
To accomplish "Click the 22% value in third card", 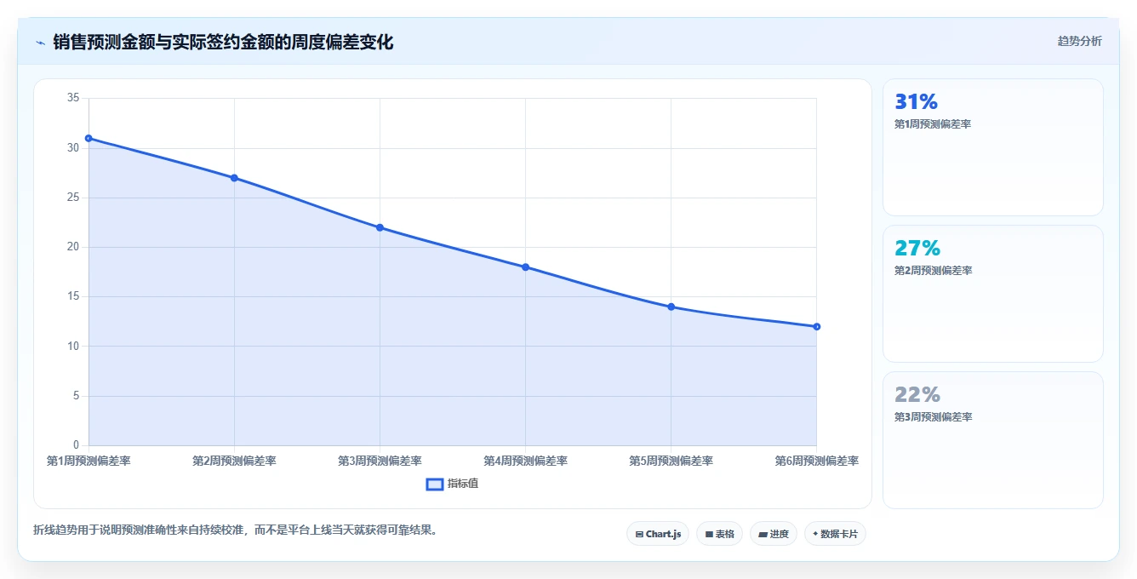I will tap(917, 395).
